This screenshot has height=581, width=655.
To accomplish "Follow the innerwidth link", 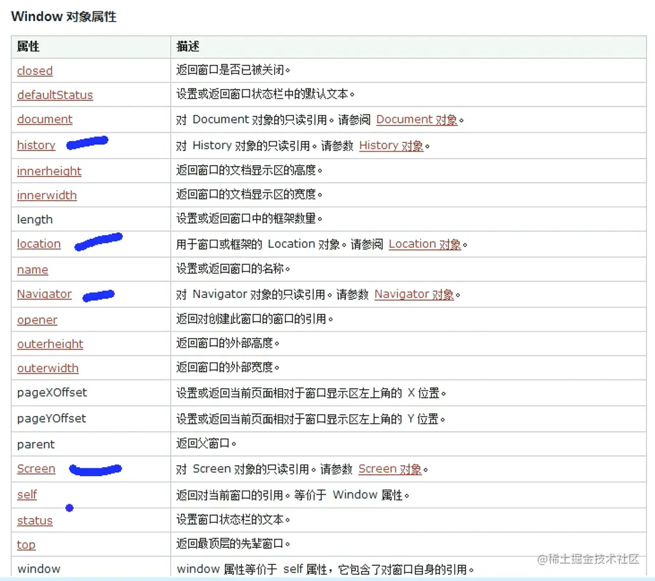I will [47, 195].
